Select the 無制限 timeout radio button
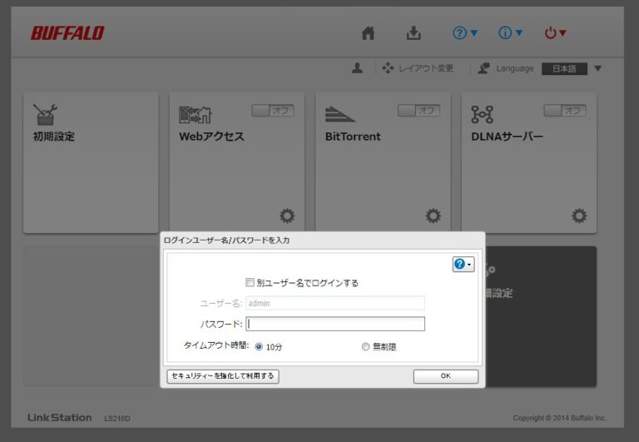This screenshot has height=442, width=639. pos(365,346)
